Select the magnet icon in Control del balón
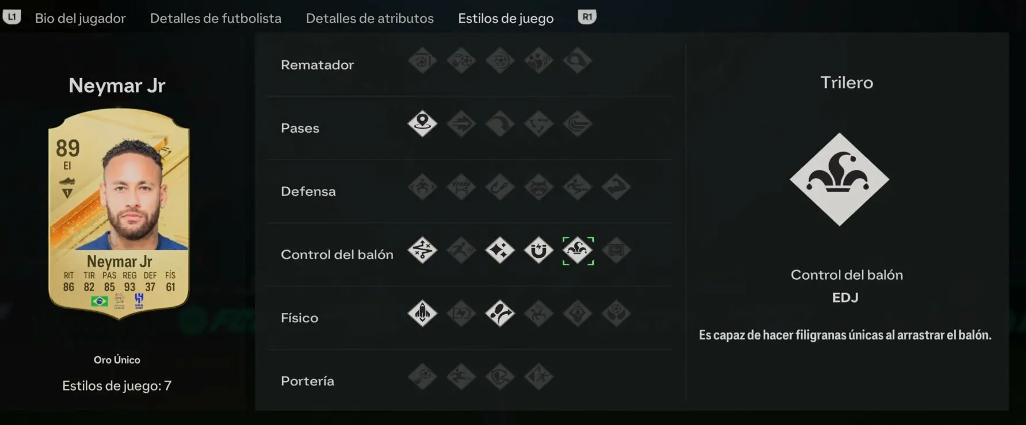 coord(539,250)
